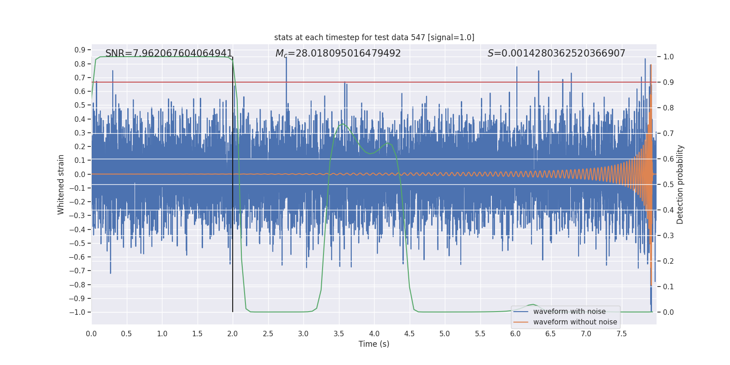
Task: Click the −1.0 tick on whitened strain axis
Action: (x=77, y=313)
